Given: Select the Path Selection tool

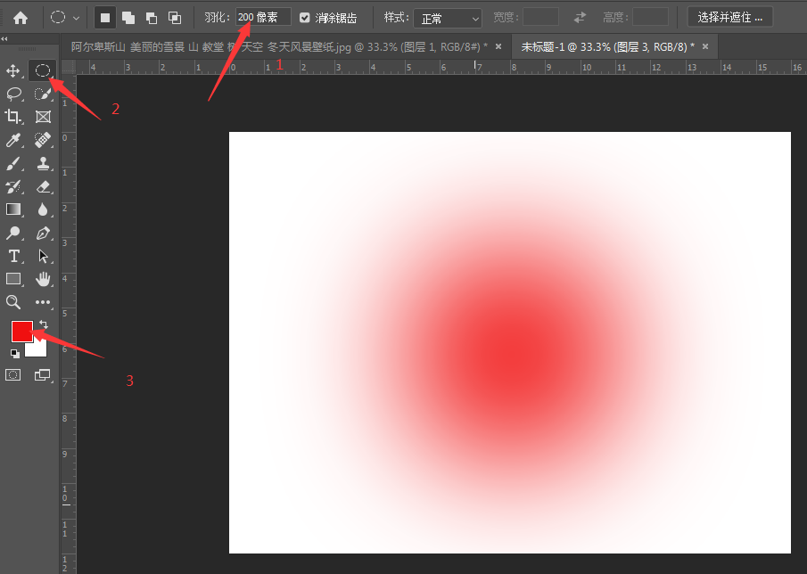Looking at the screenshot, I should click(x=43, y=256).
